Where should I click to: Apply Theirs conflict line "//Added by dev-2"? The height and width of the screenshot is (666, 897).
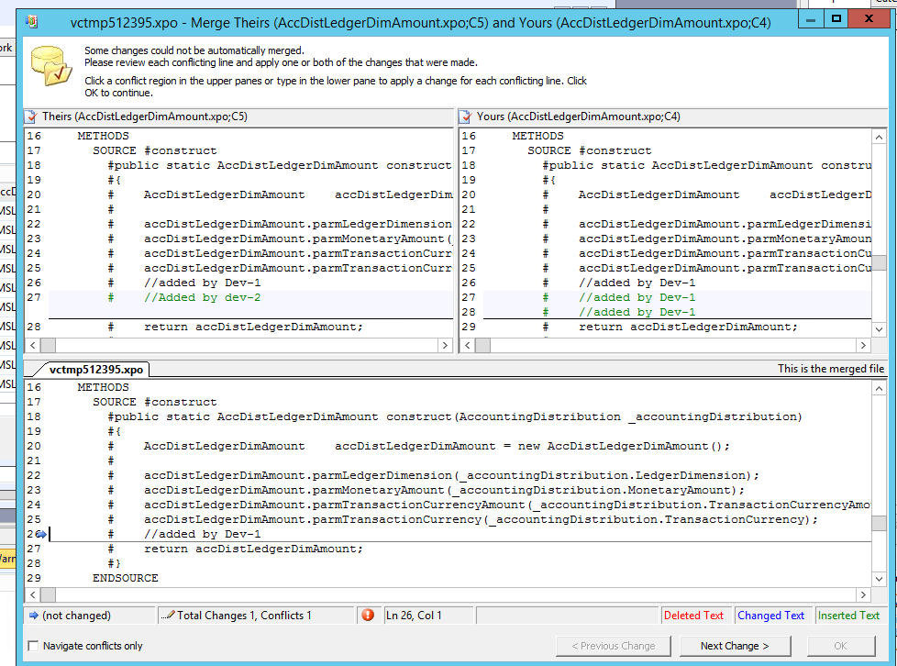202,297
